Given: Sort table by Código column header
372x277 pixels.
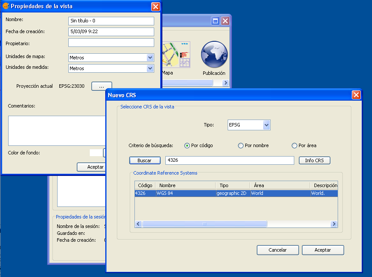Looking at the screenshot, I should coord(145,185).
